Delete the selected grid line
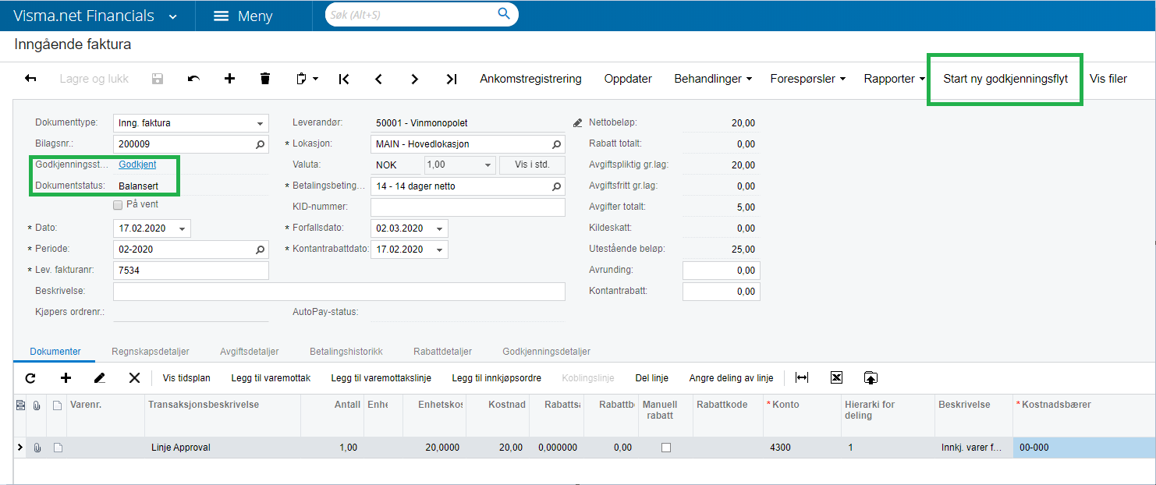Image resolution: width=1156 pixels, height=485 pixels. click(x=134, y=378)
